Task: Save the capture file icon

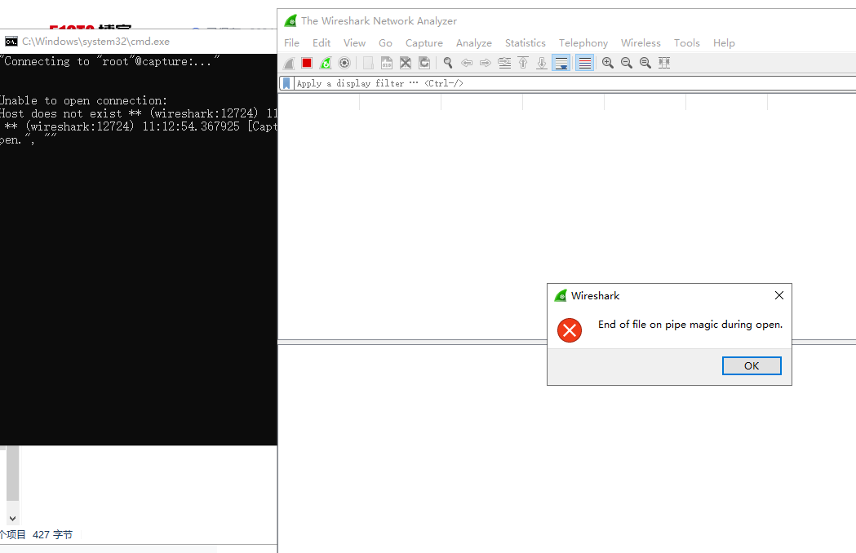Action: [387, 64]
